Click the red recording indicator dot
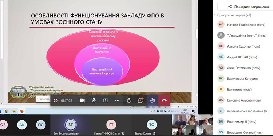The width and height of the screenshot is (273, 136). point(56,100)
